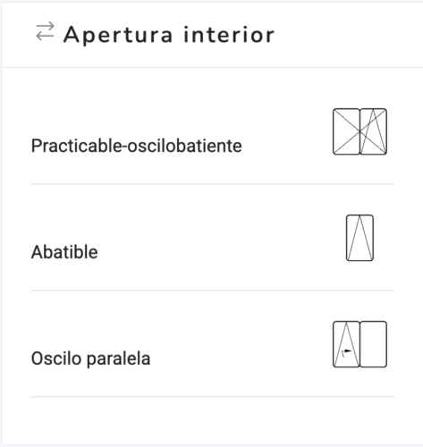This screenshot has width=423, height=447.
Task: Click the small arrow inside Oscilo paralela icon
Action: point(346,352)
